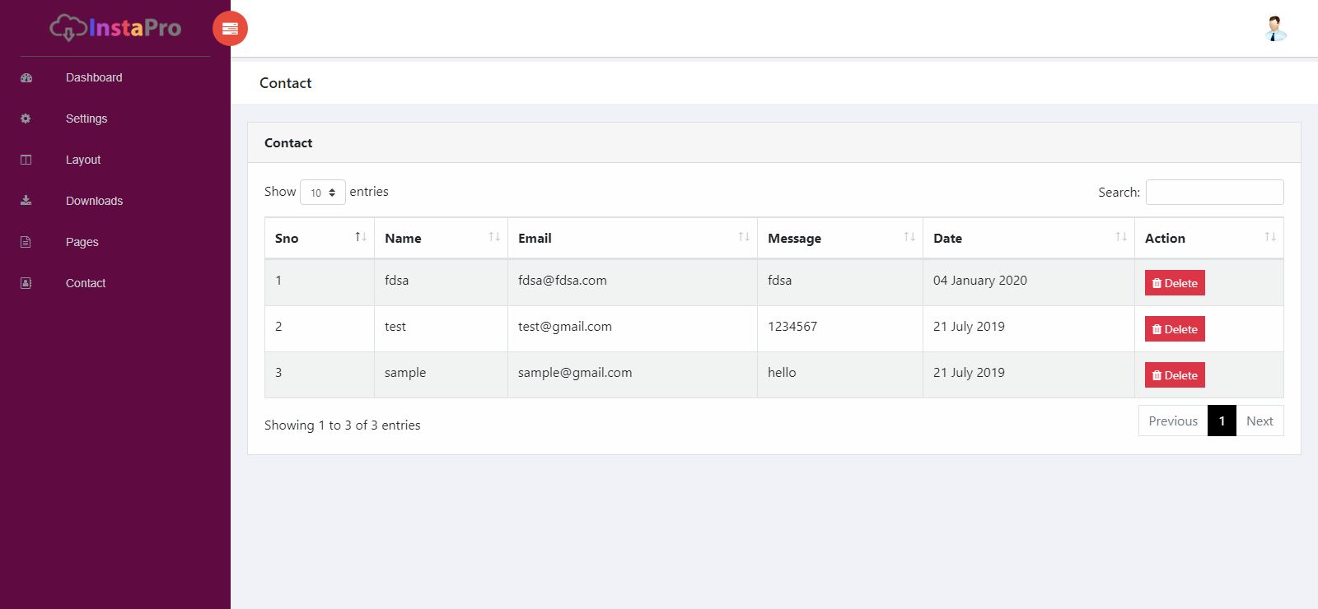Click the Layout columns icon in sidebar
The width and height of the screenshot is (1318, 609).
pos(26,160)
